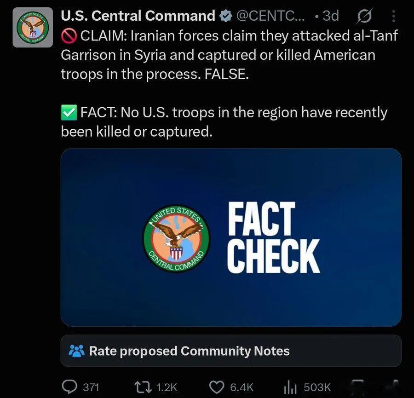414x398 pixels.
Task: Open the three-dot more options menu
Action: tap(393, 16)
